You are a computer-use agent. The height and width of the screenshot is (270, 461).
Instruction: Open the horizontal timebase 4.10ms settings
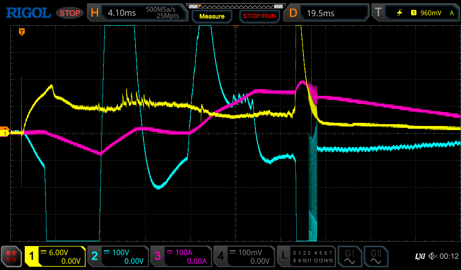pyautogui.click(x=136, y=13)
